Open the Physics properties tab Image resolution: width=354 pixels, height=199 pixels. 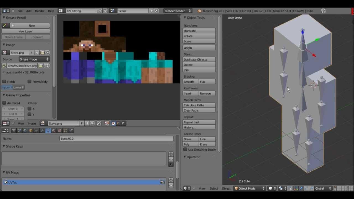pos(71,130)
